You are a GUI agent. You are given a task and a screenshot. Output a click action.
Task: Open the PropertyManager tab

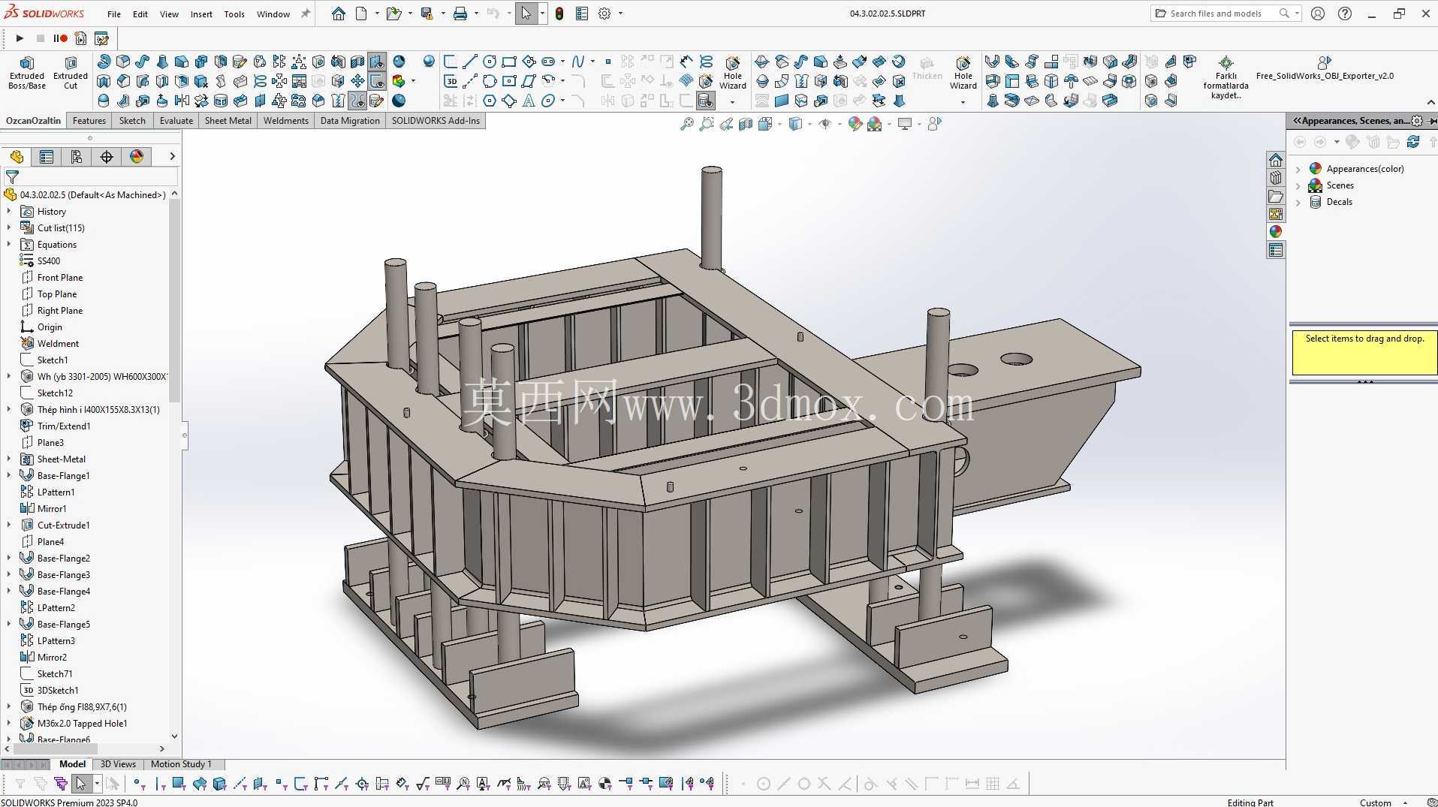(47, 156)
